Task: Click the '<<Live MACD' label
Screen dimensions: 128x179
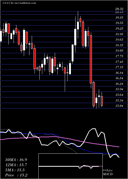Action: pos(108,172)
